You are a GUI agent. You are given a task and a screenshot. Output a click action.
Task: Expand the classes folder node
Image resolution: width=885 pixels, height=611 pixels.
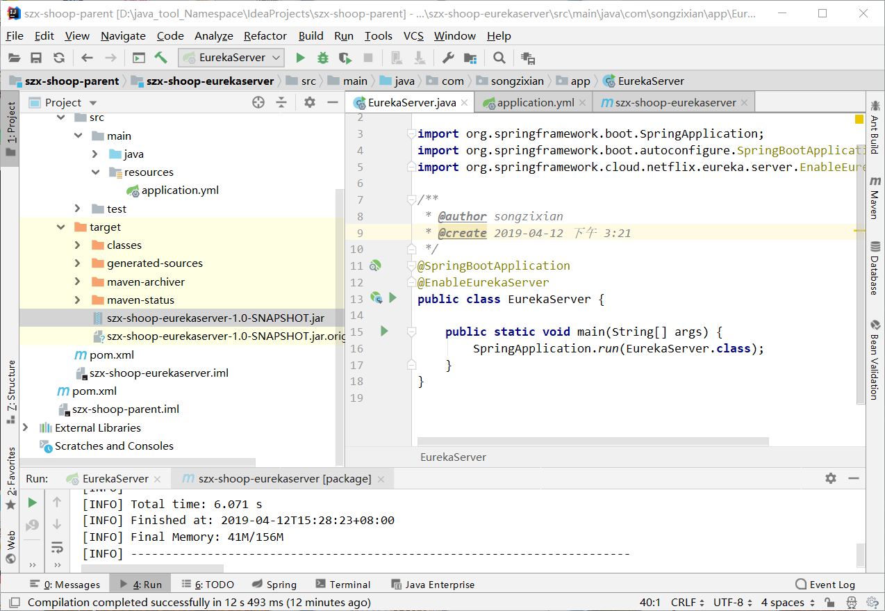click(x=78, y=245)
